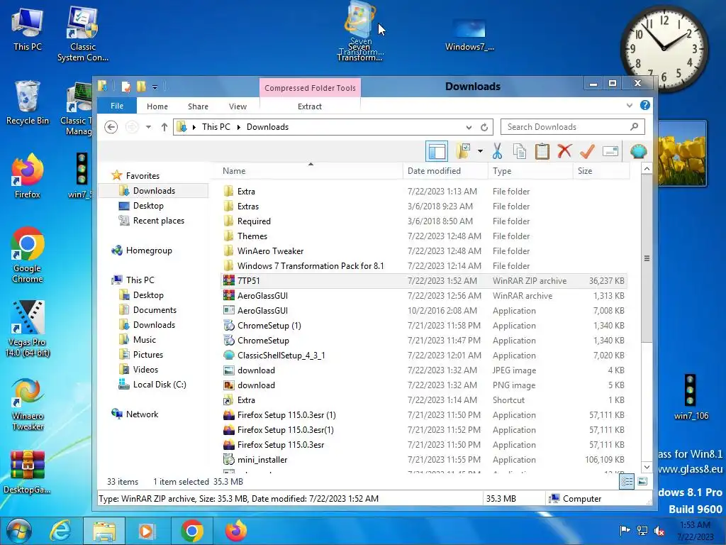
Task: Click the Cut scissors icon
Action: (497, 151)
